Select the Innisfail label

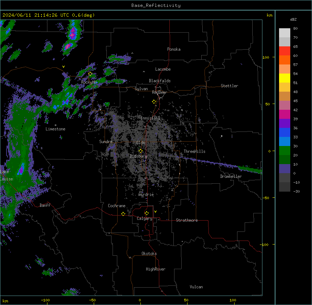pos(150,118)
